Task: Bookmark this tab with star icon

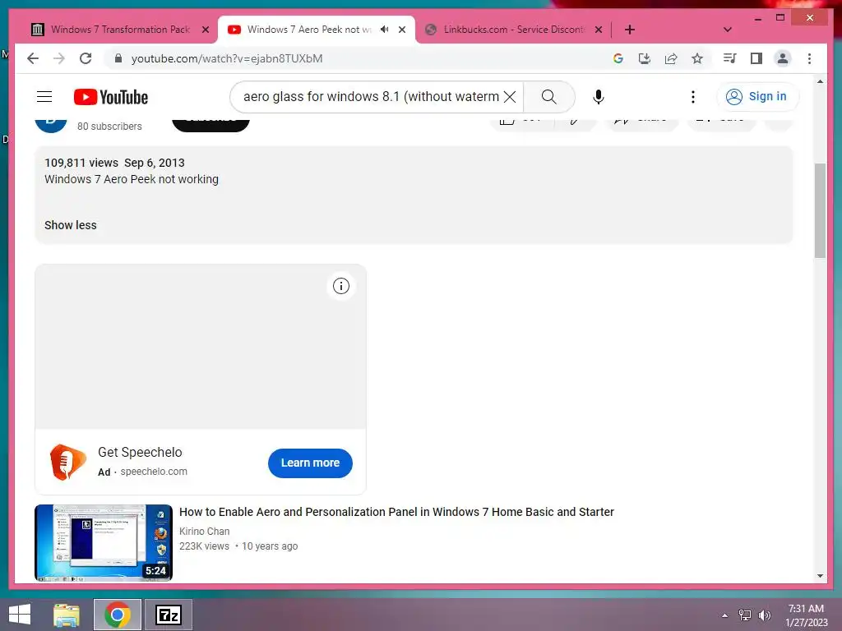Action: [697, 58]
